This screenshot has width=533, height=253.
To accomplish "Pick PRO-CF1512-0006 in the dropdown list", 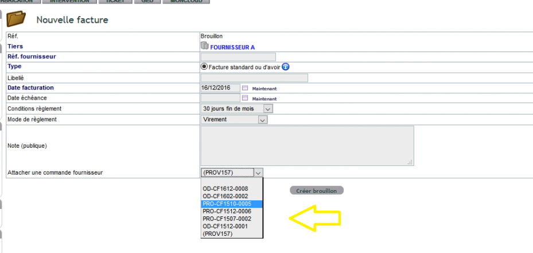I will (x=231, y=211).
